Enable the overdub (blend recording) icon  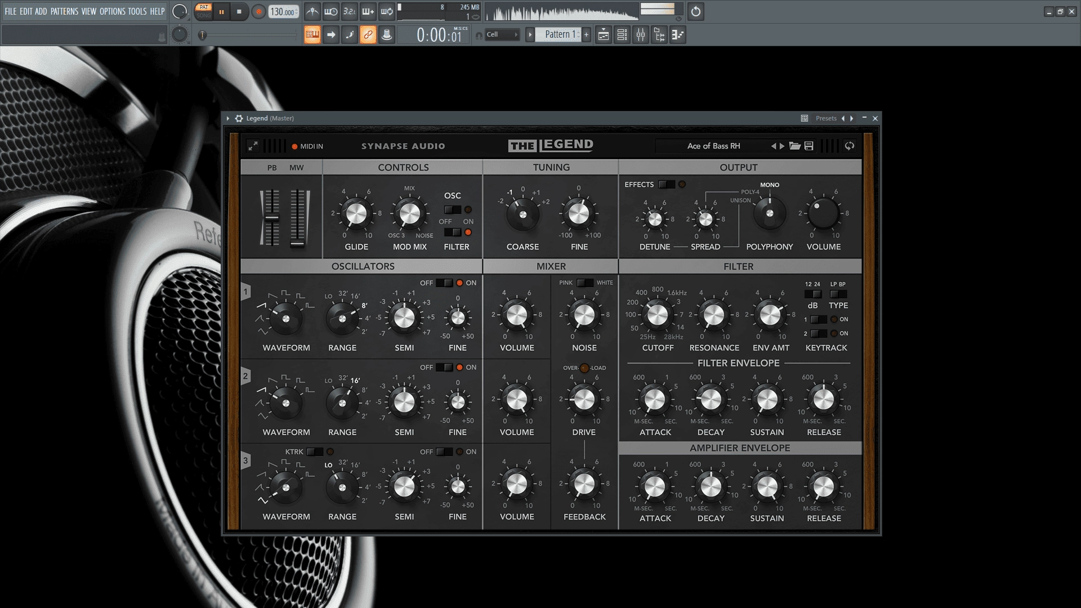click(x=368, y=11)
